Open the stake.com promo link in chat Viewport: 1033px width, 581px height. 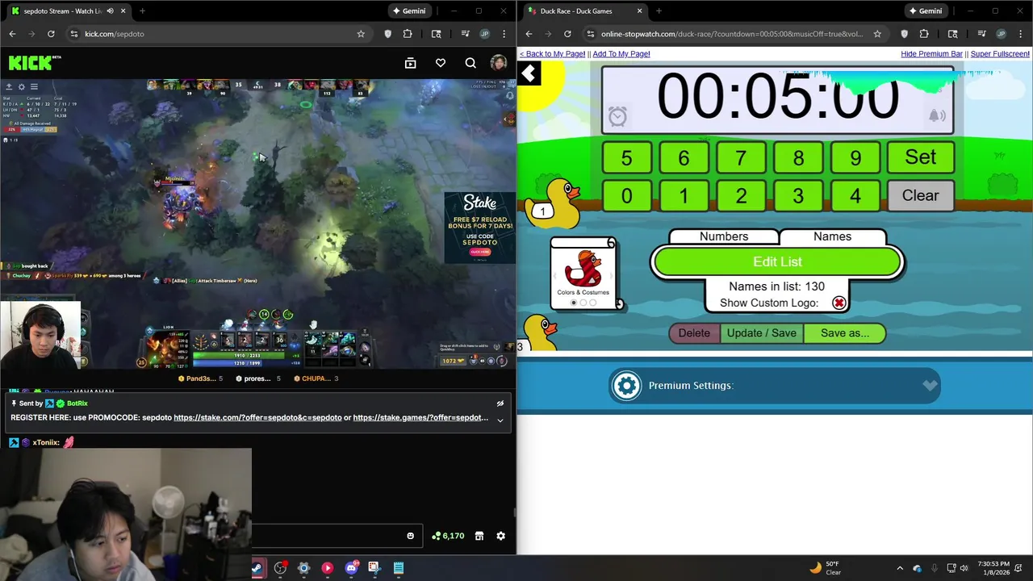point(257,418)
